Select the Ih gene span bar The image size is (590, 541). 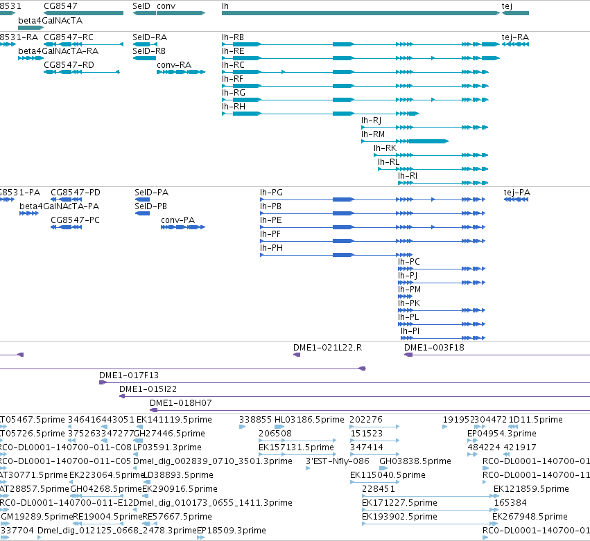click(x=361, y=13)
